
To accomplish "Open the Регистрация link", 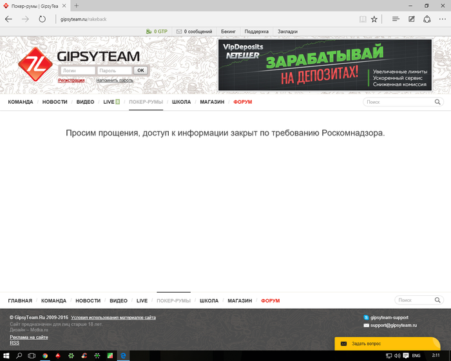I will [72, 81].
